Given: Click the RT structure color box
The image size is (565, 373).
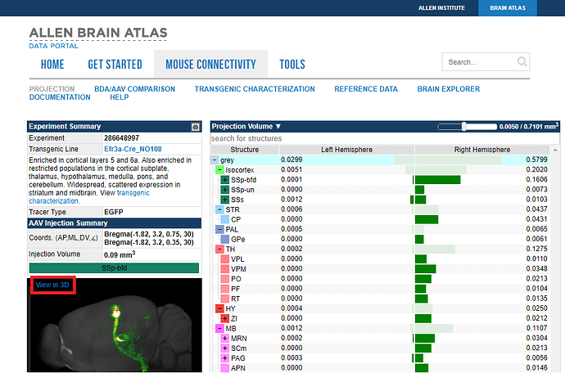Looking at the screenshot, I should pos(225,299).
